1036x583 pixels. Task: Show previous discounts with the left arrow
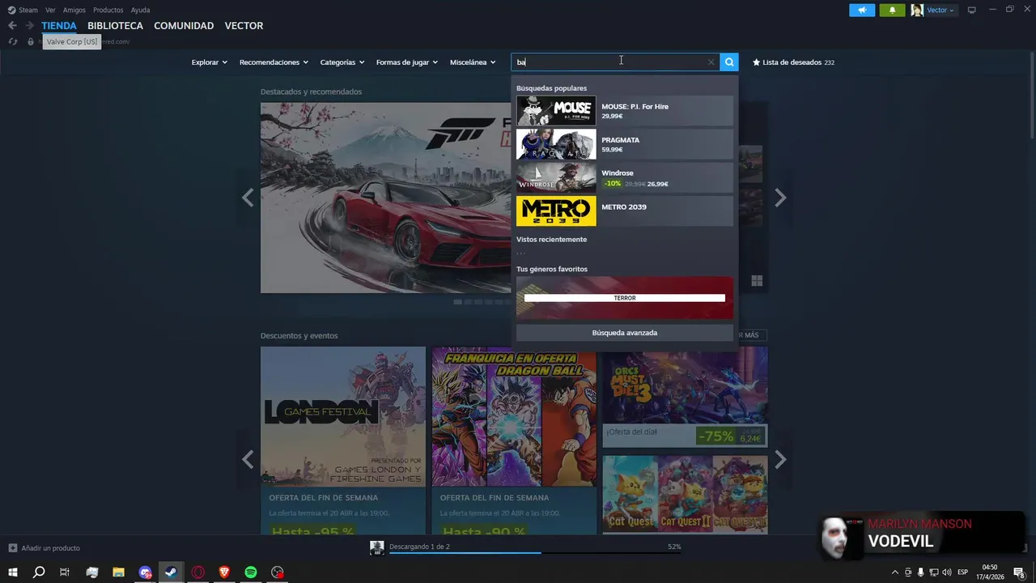pos(248,459)
